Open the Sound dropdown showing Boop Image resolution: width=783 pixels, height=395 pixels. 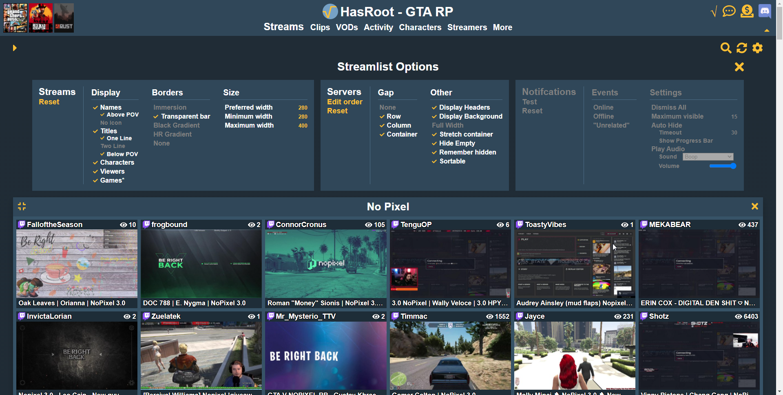pos(708,157)
